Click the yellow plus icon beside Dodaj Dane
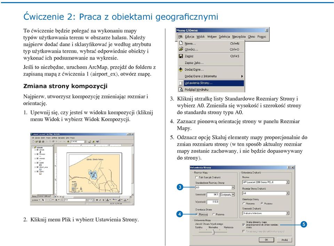The image size is (334, 246). [x=181, y=69]
